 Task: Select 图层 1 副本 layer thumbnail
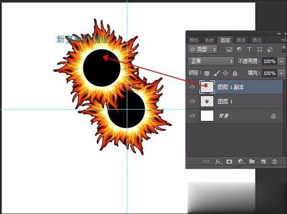207,87
